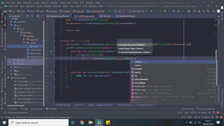Collapse the java folder
This screenshot has height=126, width=224.
click(11, 25)
